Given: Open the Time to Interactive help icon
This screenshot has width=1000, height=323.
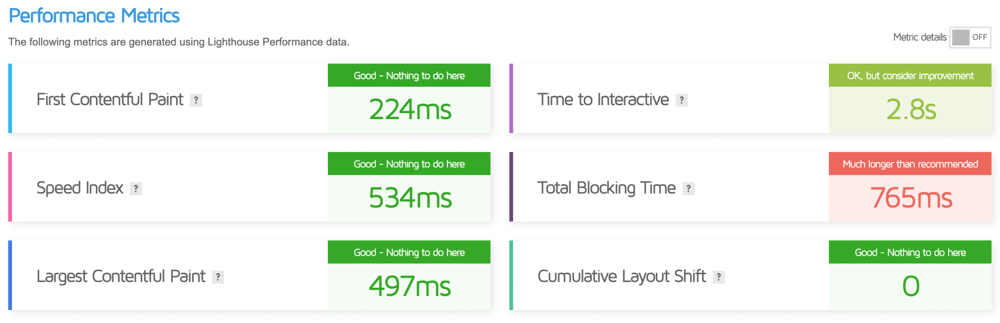Looking at the screenshot, I should pos(682,100).
